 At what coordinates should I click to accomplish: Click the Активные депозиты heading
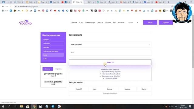[x=53, y=82]
